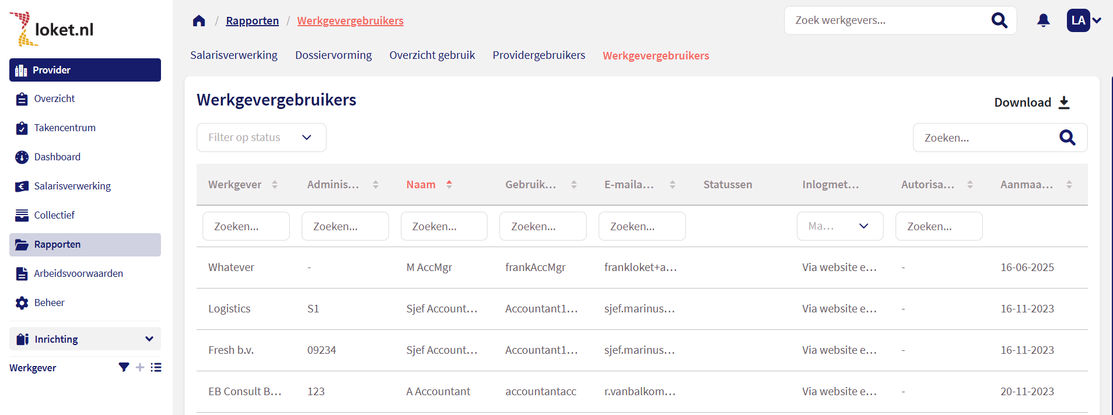Go to Rapporten breadcrumb link
The width and height of the screenshot is (1113, 415).
click(x=252, y=21)
